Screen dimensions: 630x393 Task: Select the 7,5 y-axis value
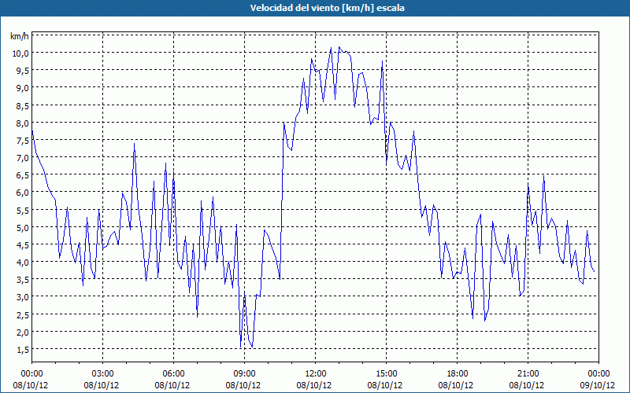pos(21,141)
